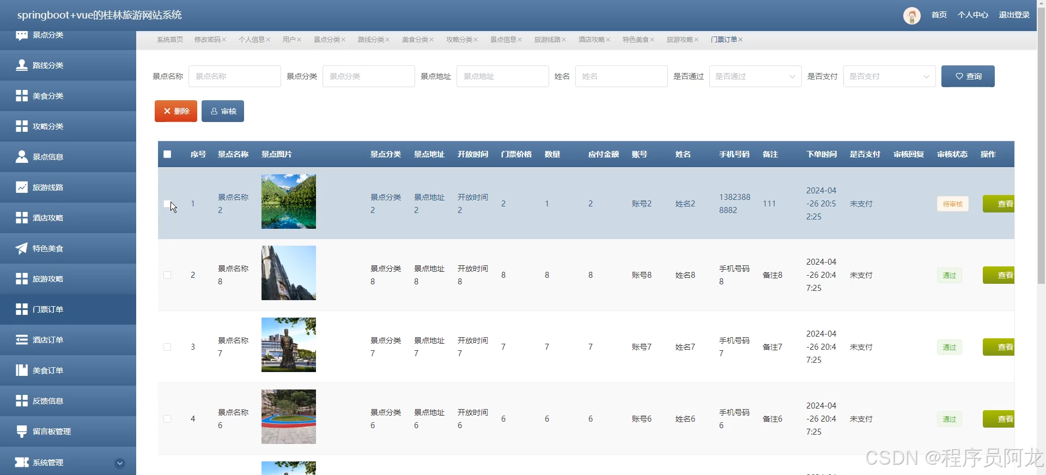Image resolution: width=1046 pixels, height=475 pixels.
Task: Click the 通过 tag for 账号8
Action: (950, 275)
